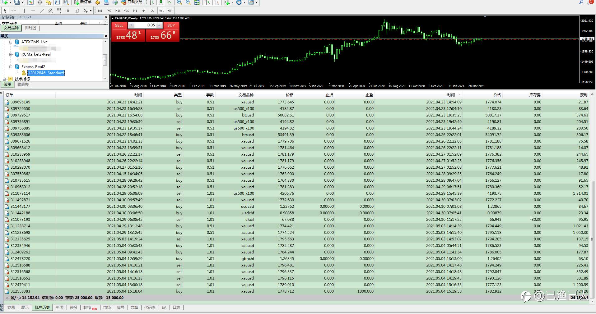The image size is (596, 314).
Task: Click the New Order (新订单) toolbar button
Action: pyautogui.click(x=83, y=2)
